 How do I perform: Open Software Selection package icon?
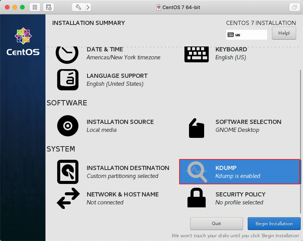196,128
